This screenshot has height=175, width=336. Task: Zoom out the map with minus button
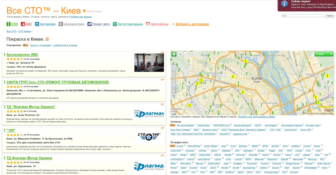coord(174,67)
